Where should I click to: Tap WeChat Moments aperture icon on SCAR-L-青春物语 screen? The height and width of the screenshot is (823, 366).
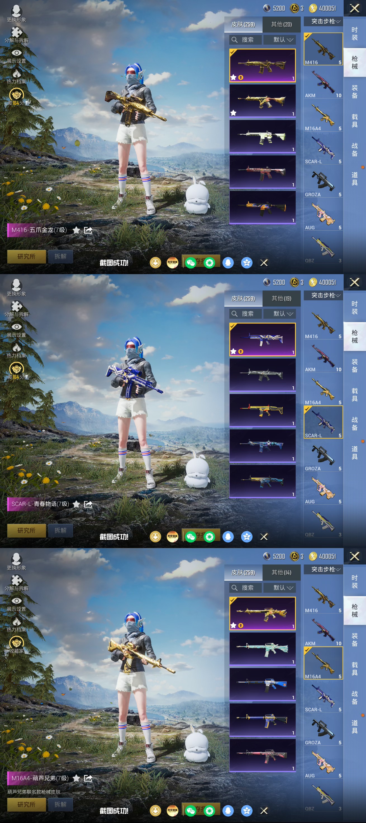pos(209,537)
